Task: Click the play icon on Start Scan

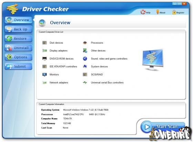Action: click(147, 127)
